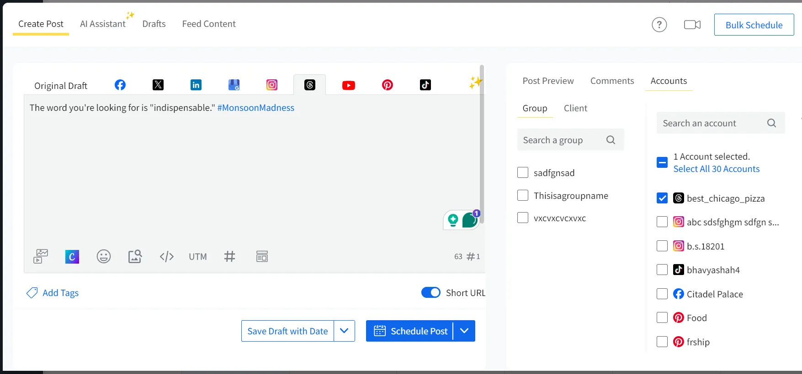This screenshot has height=374, width=802.
Task: Open UTM parameters option
Action: (x=198, y=257)
